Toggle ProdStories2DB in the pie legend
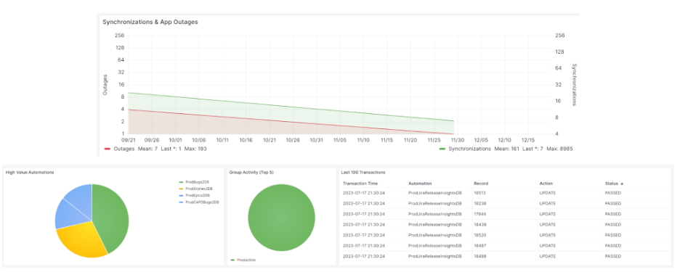Image resolution: width=680 pixels, height=280 pixels. click(x=199, y=189)
